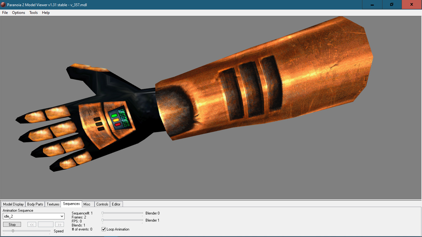The height and width of the screenshot is (237, 422).
Task: Disable the Loop Animation checkbox
Action: (x=104, y=229)
